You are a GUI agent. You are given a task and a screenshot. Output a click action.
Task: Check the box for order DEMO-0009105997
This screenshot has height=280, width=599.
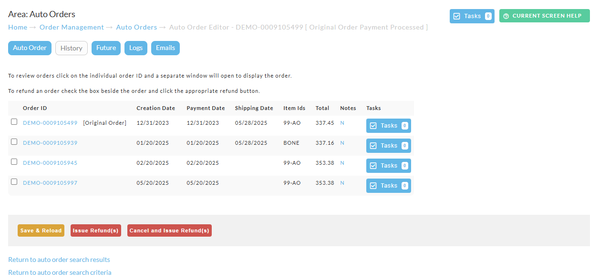[14, 182]
